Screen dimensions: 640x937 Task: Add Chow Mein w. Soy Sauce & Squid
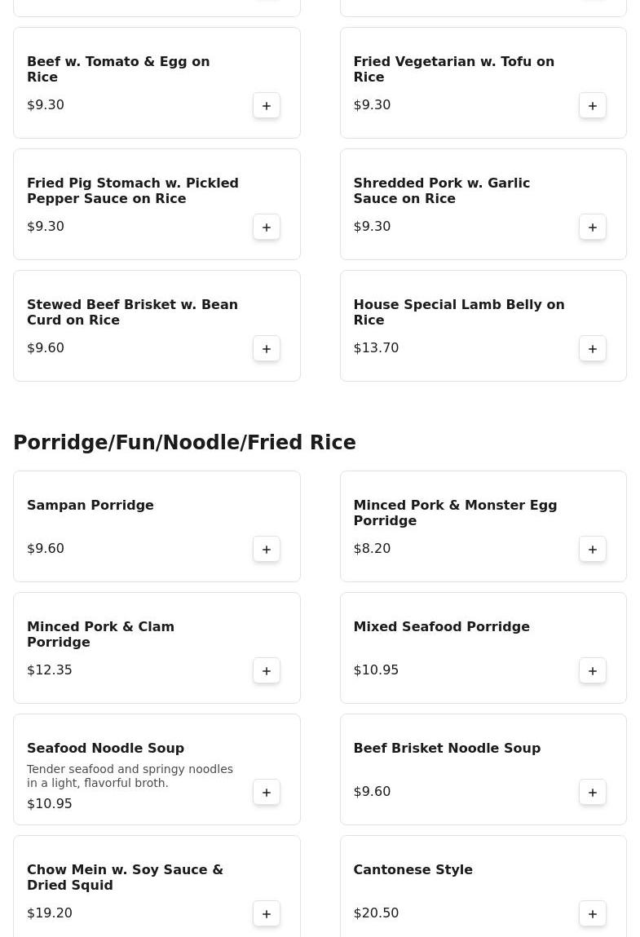click(x=267, y=913)
